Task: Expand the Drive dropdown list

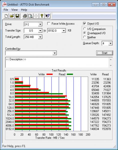Action: tap(40, 24)
